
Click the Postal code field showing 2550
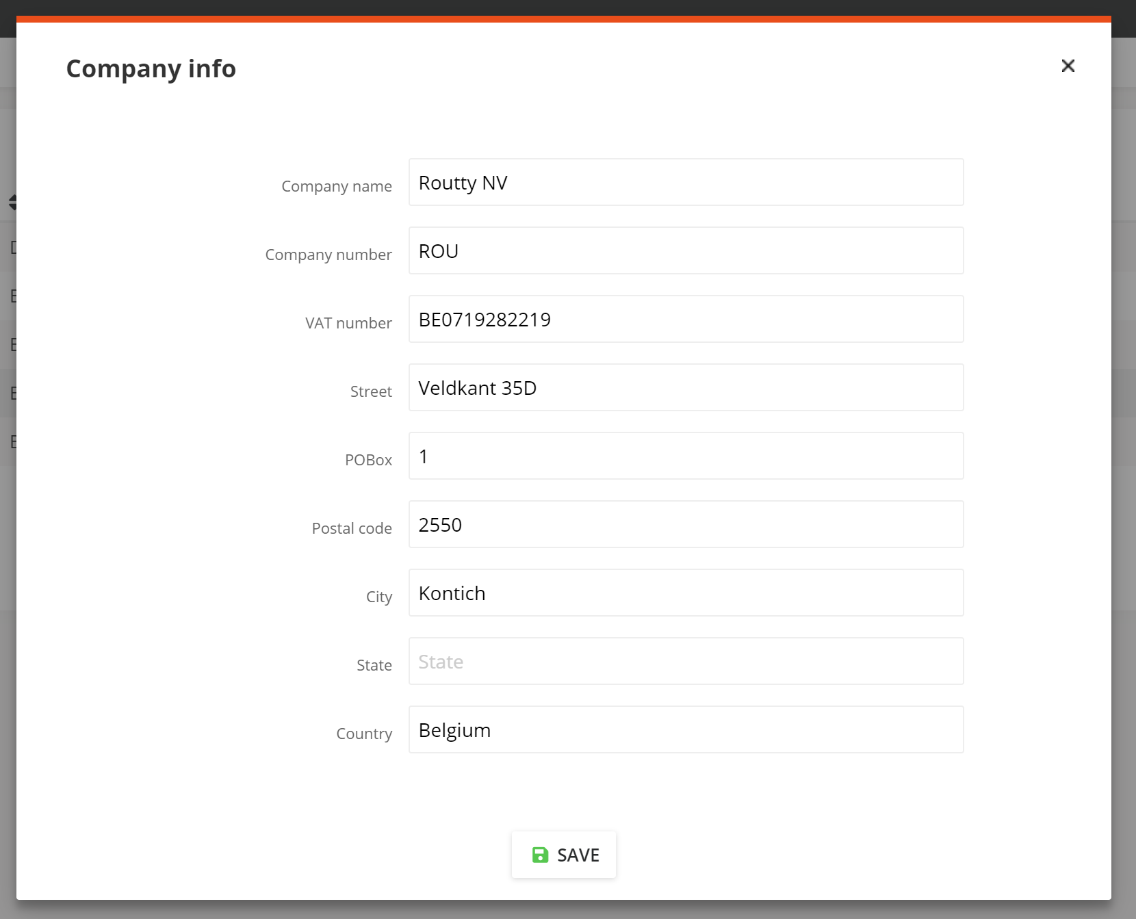coord(686,525)
